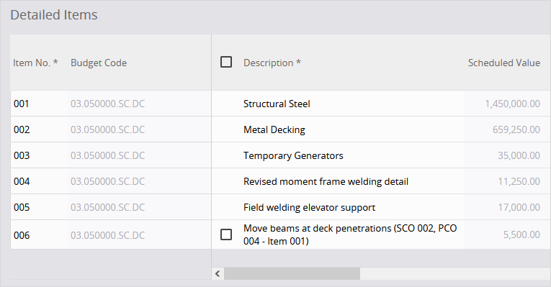
Task: Tick the select-all checkbox beside Description header
Action: click(x=226, y=62)
